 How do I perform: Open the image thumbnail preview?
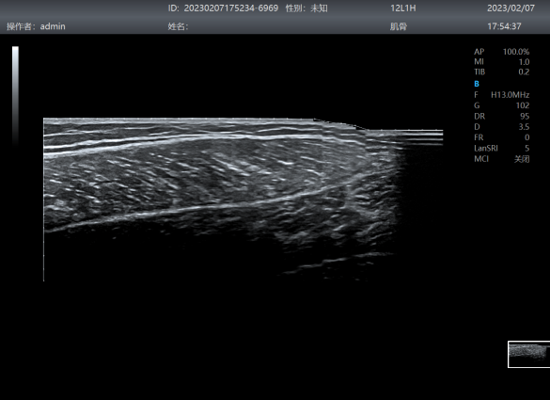click(528, 354)
